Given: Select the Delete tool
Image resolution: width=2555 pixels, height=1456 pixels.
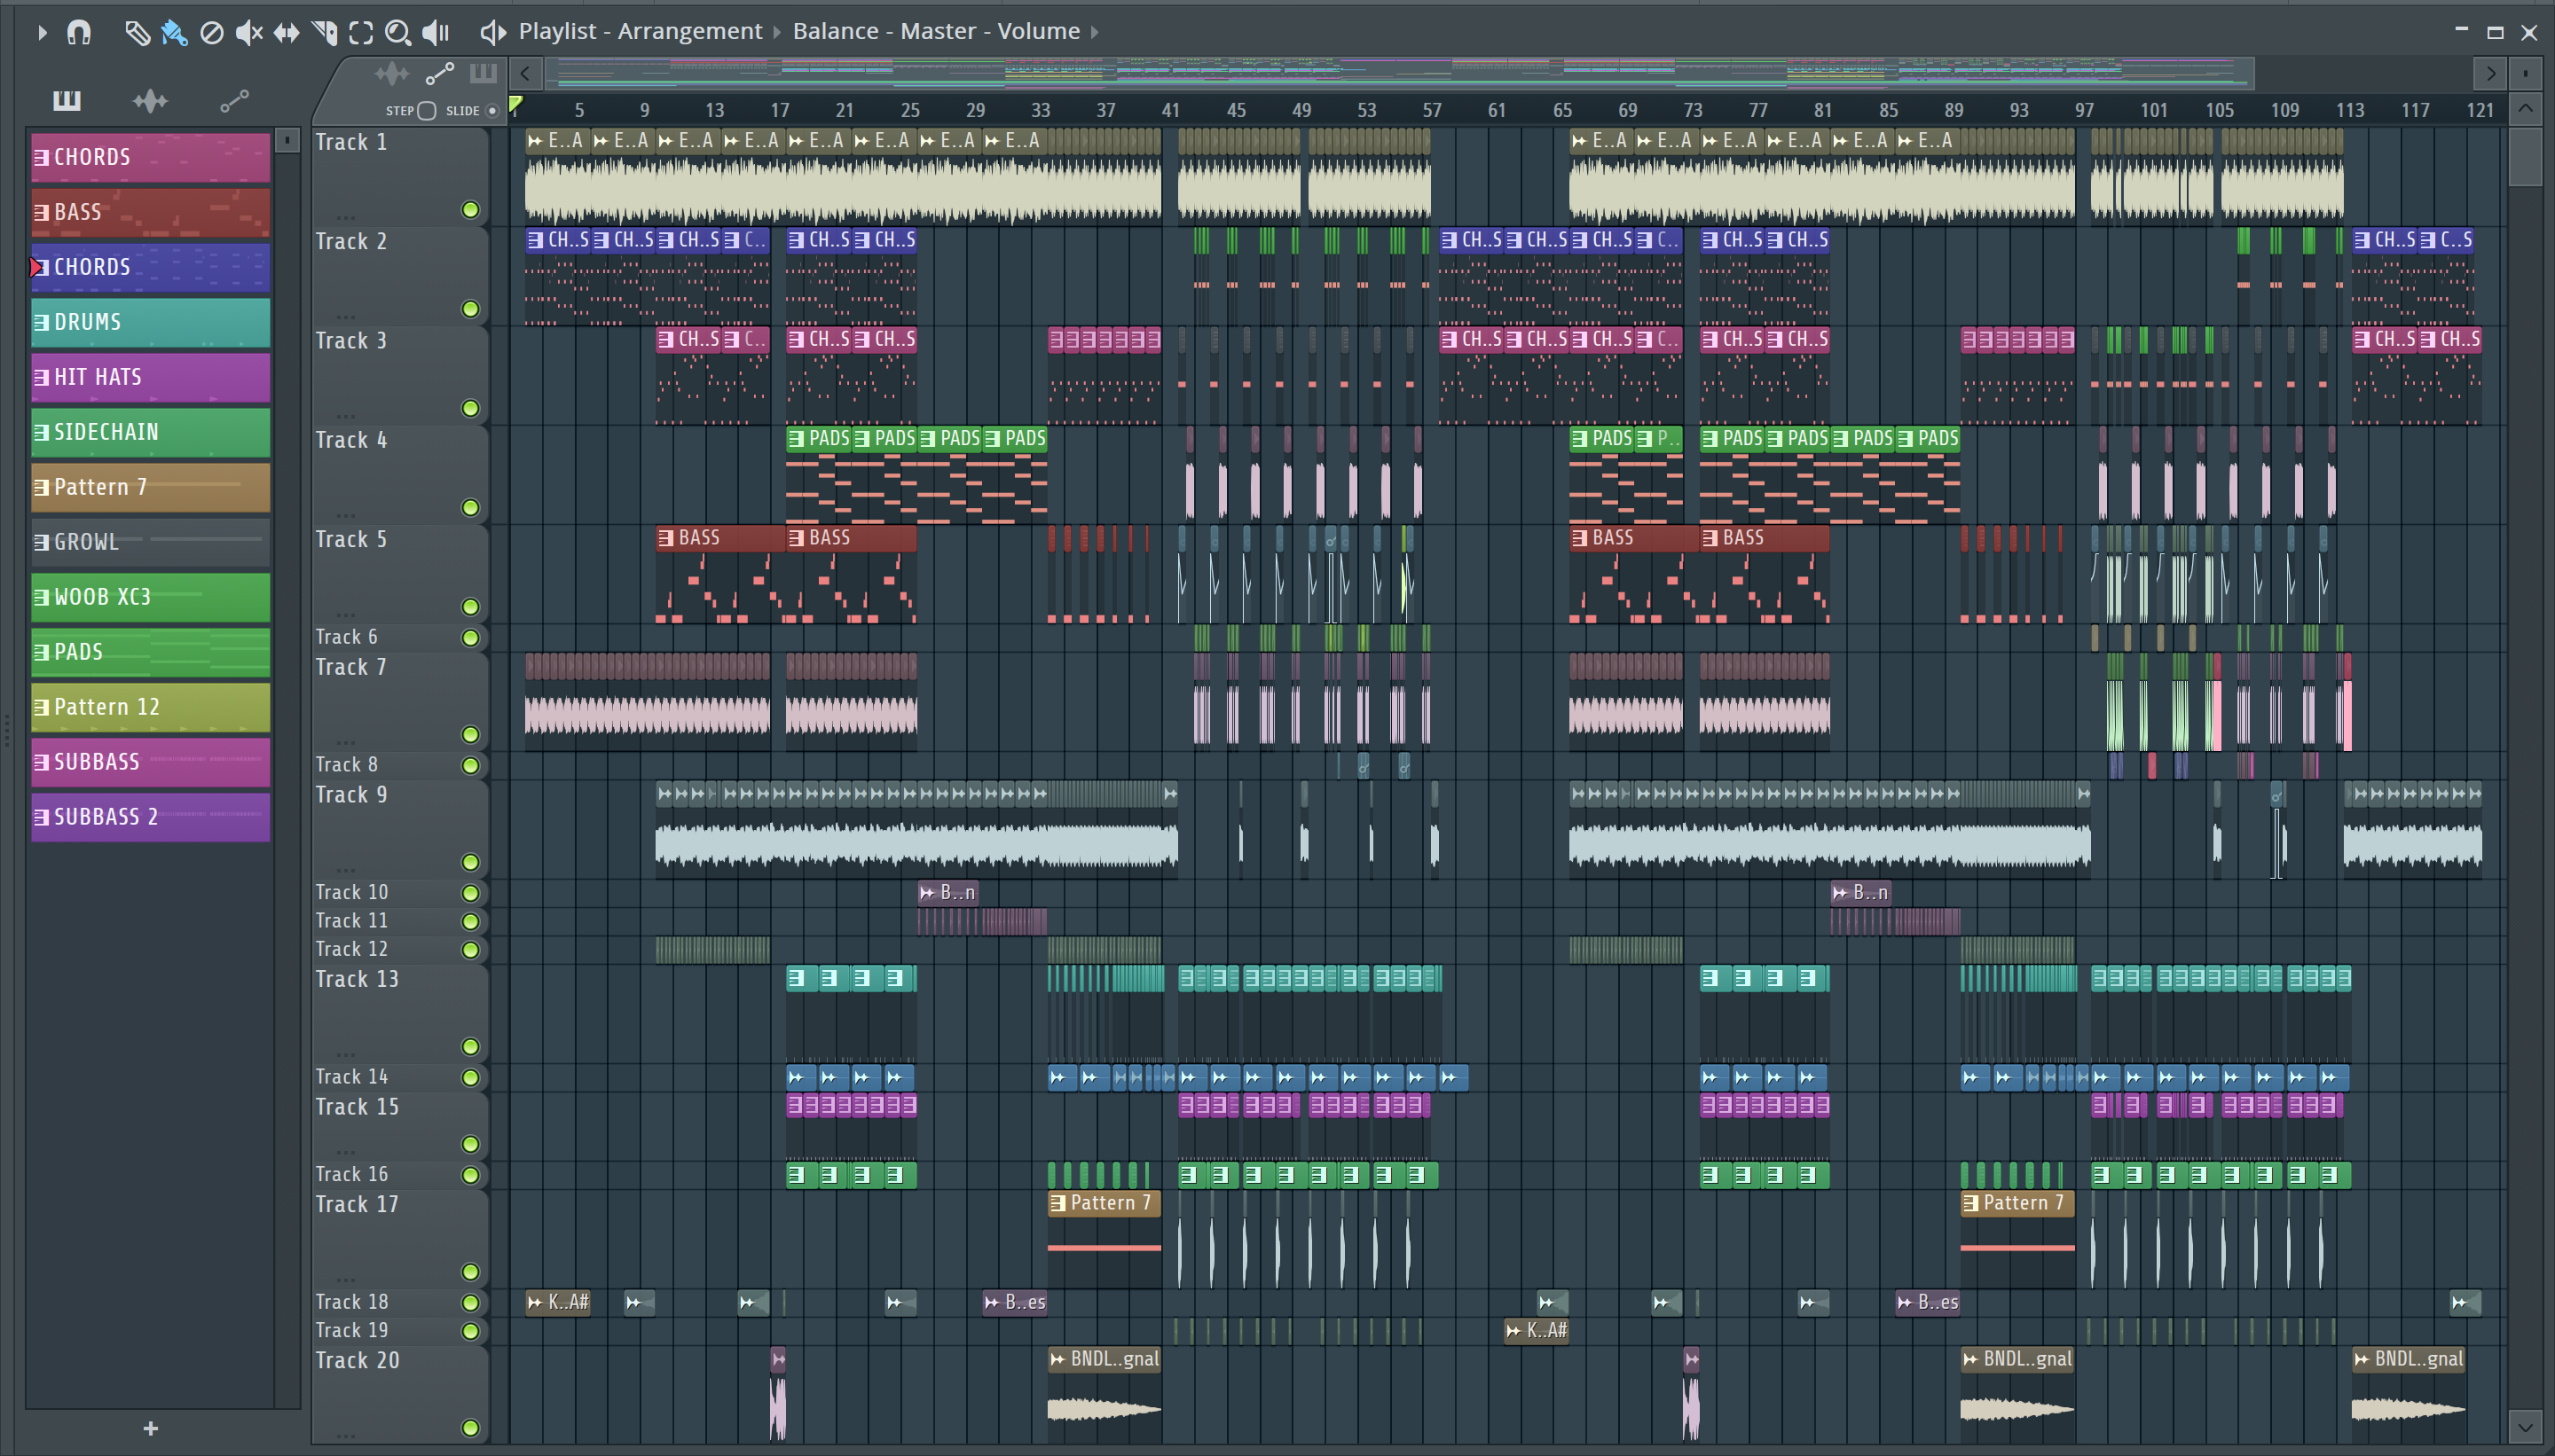Looking at the screenshot, I should coord(212,33).
